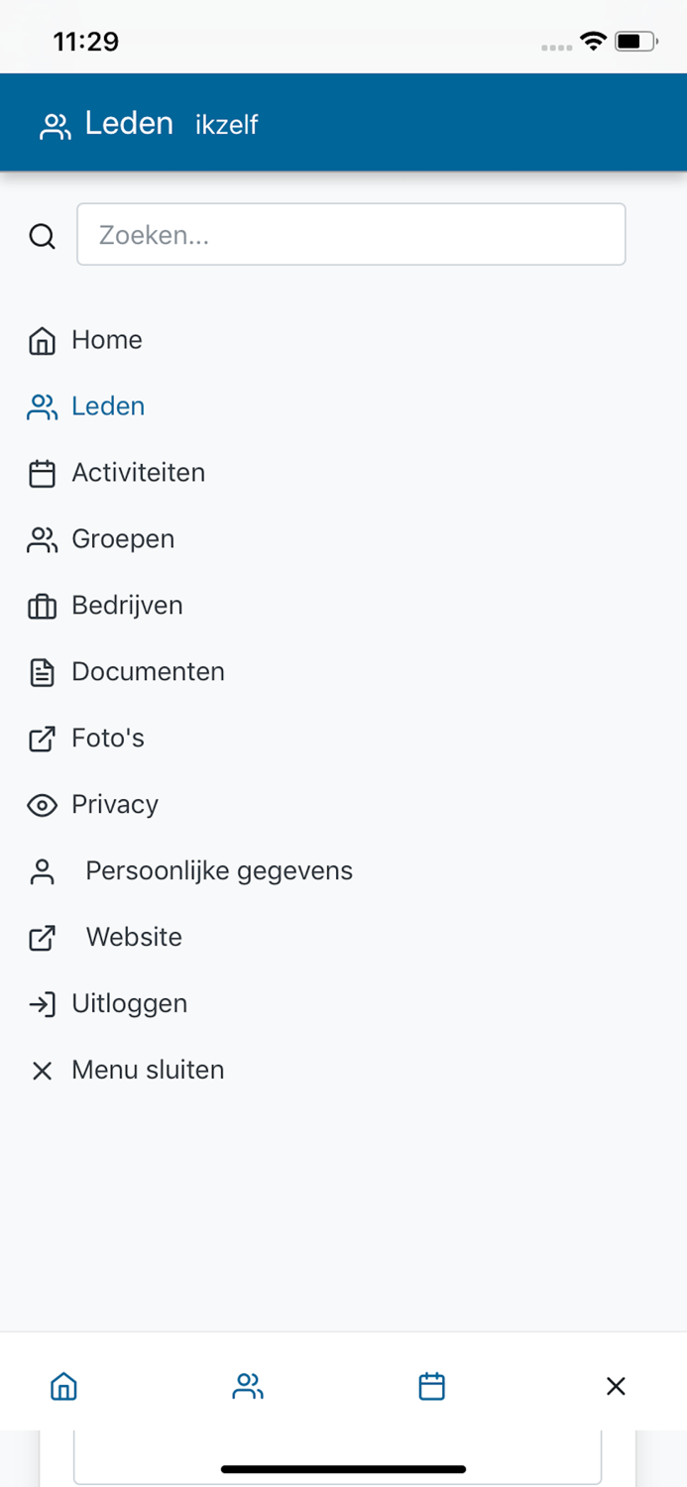Select Menu sluiten to close menu

click(147, 1071)
